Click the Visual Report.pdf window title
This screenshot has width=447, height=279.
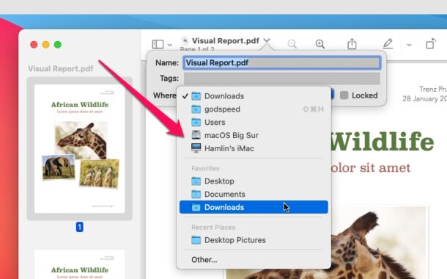[x=226, y=41]
